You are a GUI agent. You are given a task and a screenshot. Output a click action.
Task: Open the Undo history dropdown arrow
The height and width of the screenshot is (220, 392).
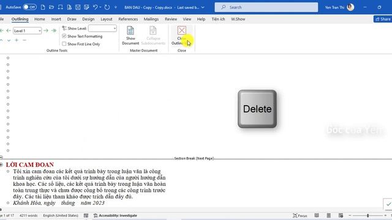100,7
